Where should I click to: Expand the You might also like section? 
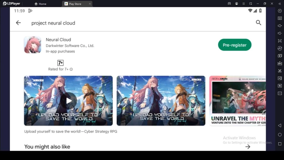coord(248,147)
